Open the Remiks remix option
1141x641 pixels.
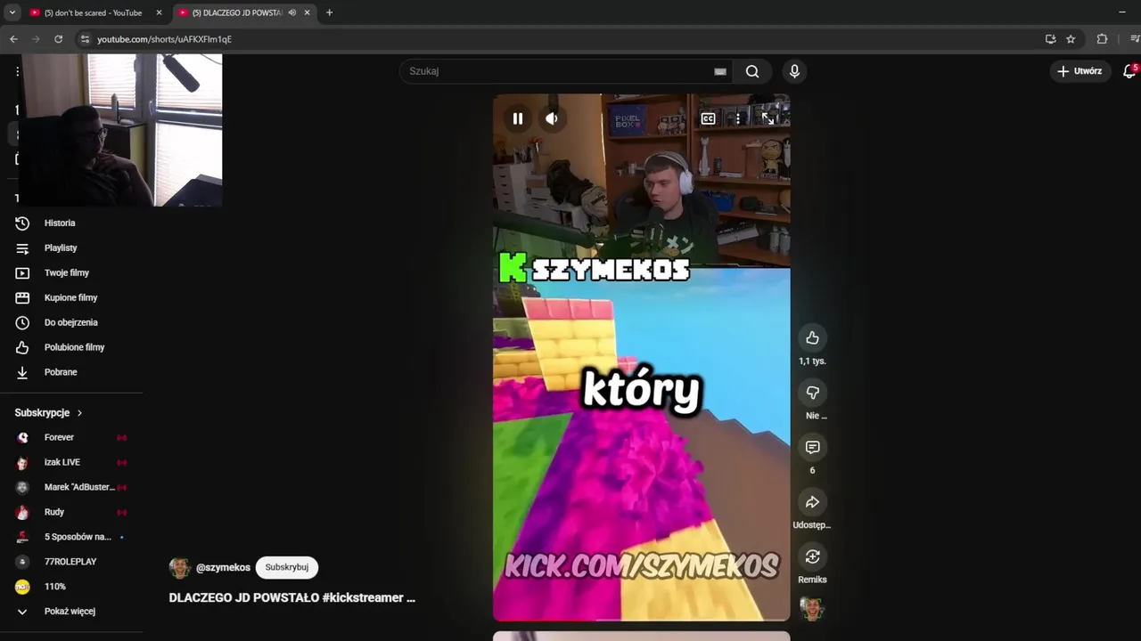812,556
